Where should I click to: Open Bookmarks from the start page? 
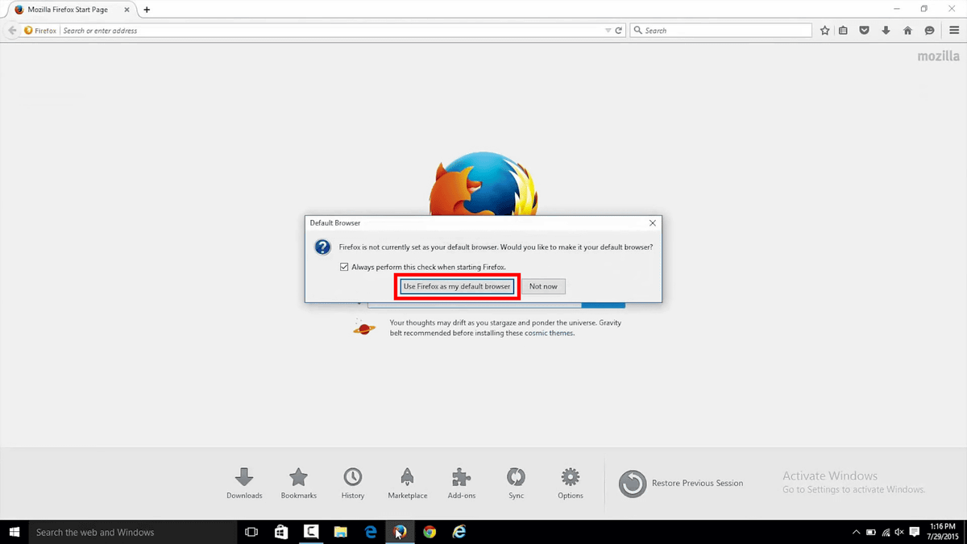(x=299, y=484)
